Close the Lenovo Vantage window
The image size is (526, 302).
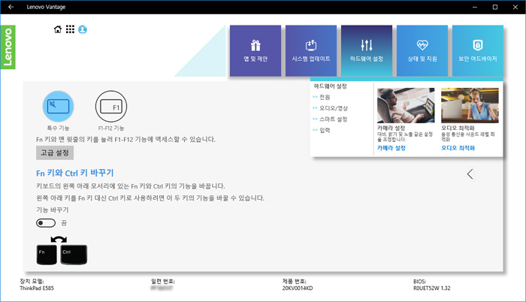coord(515,7)
